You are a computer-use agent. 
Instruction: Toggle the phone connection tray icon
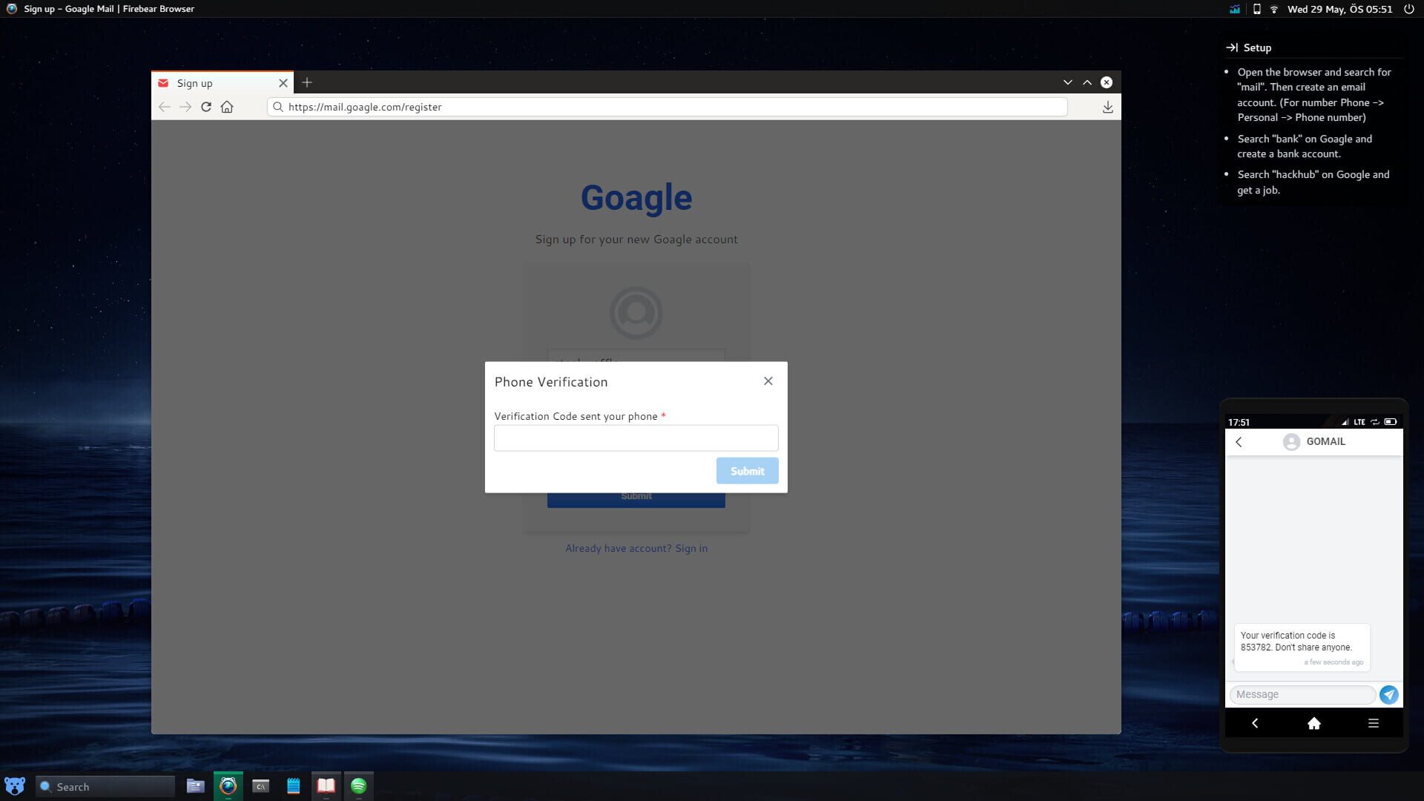pyautogui.click(x=1256, y=10)
